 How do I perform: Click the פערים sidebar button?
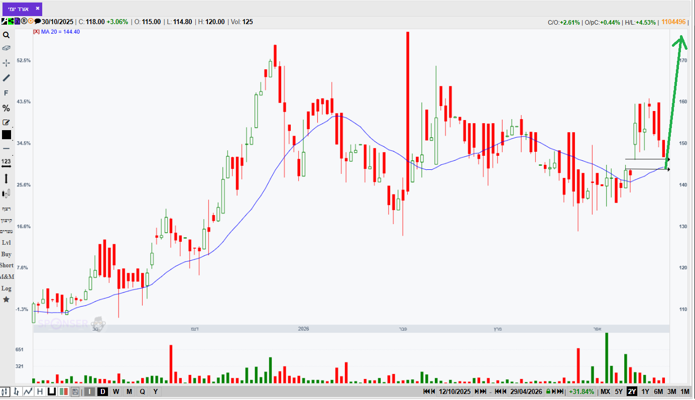click(x=7, y=231)
